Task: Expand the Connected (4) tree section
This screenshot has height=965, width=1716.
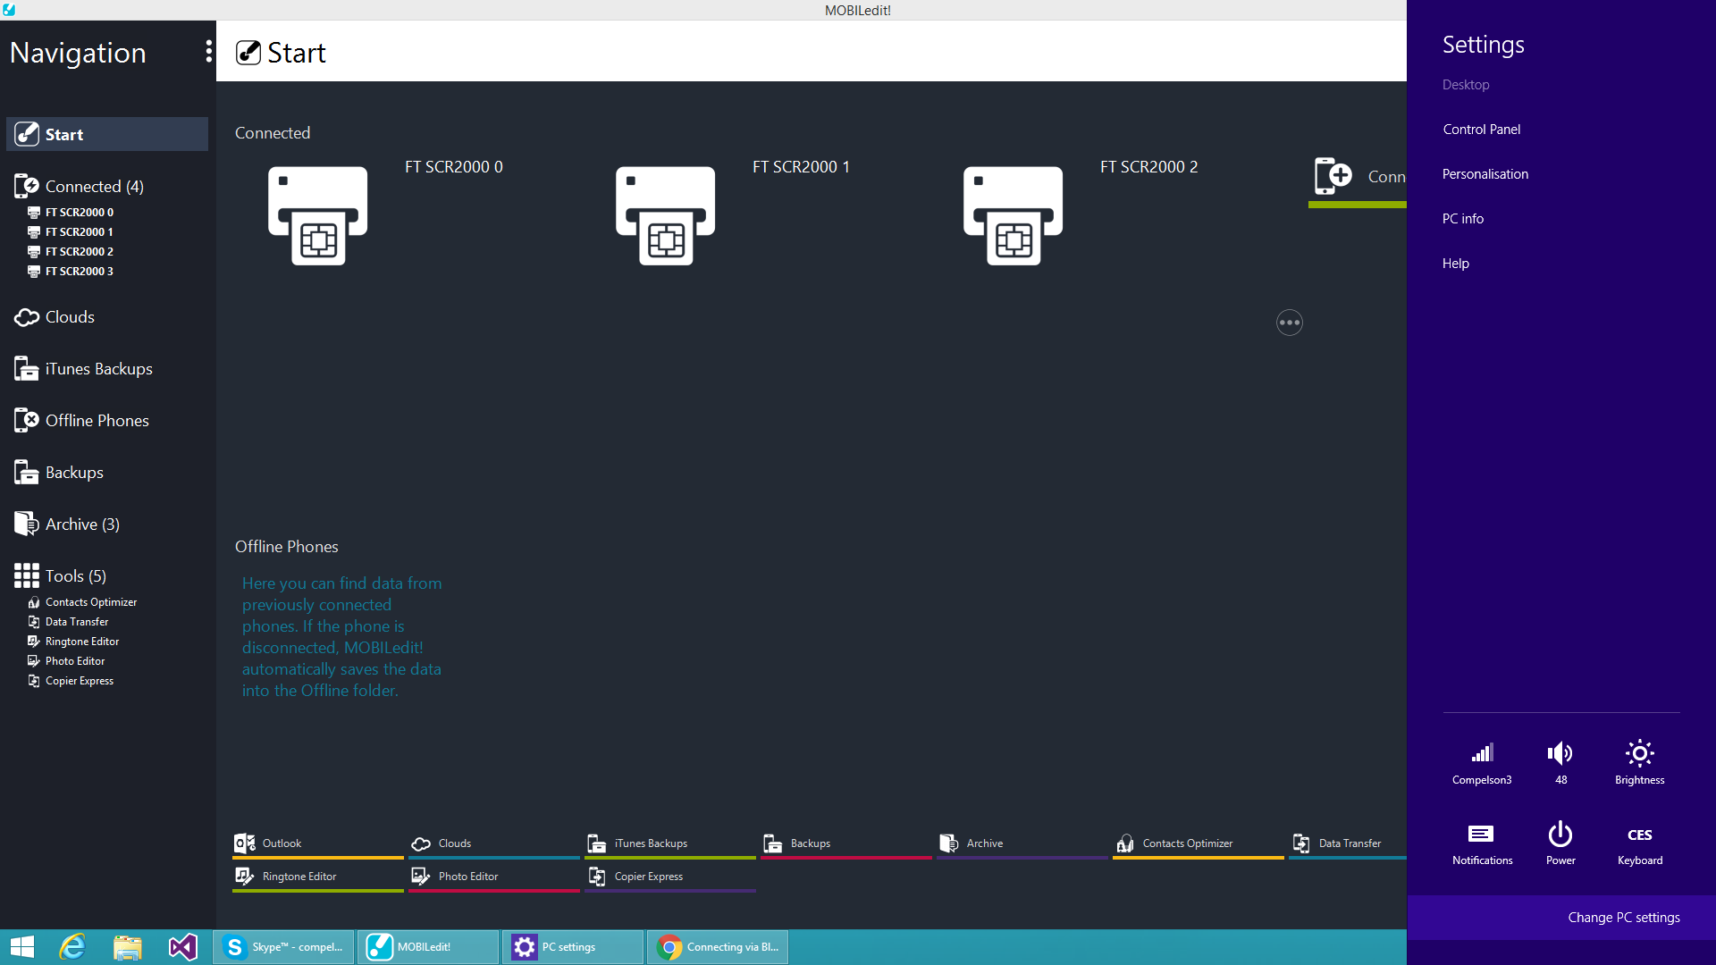Action: [94, 186]
